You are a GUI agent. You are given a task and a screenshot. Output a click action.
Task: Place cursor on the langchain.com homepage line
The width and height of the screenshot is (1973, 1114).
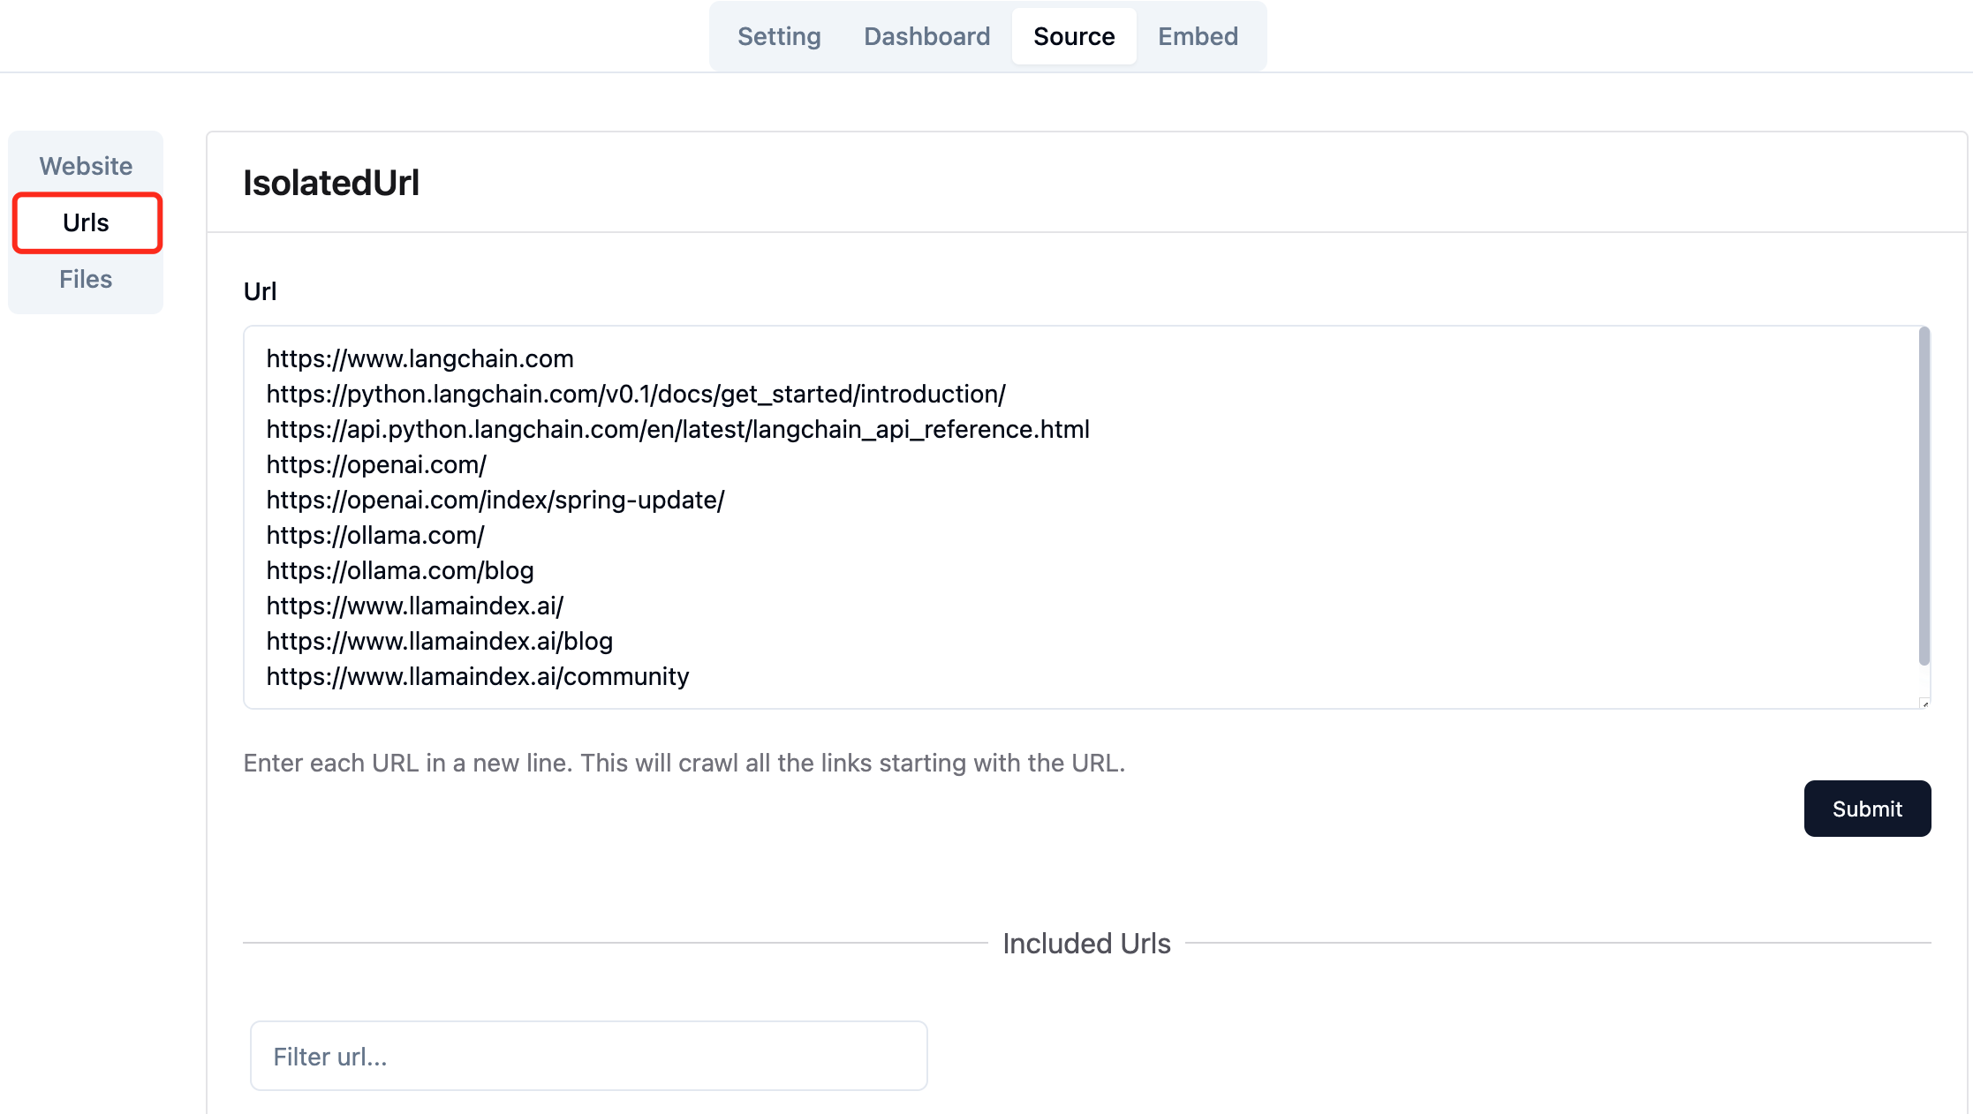coord(420,358)
